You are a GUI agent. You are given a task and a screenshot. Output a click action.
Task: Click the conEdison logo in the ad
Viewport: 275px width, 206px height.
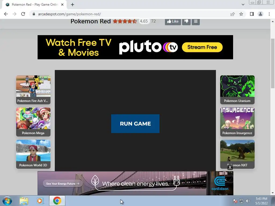pos(220,183)
